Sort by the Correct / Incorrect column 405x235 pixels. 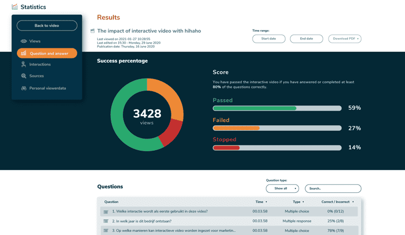click(337, 202)
